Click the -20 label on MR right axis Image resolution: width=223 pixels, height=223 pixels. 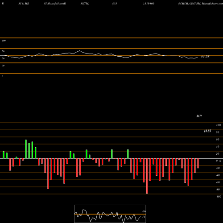click(x=218, y=168)
